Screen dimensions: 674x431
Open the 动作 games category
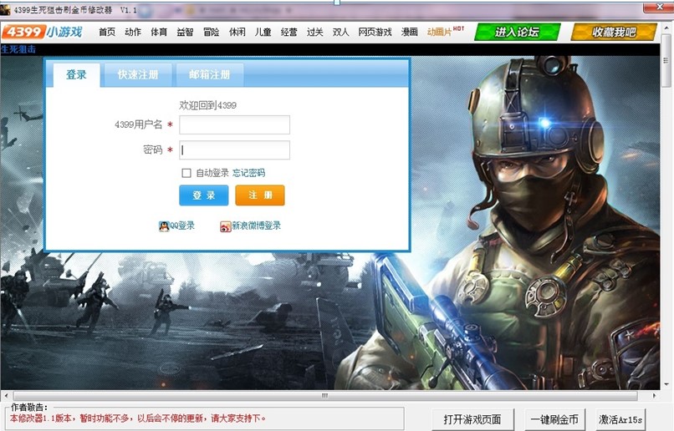point(133,32)
